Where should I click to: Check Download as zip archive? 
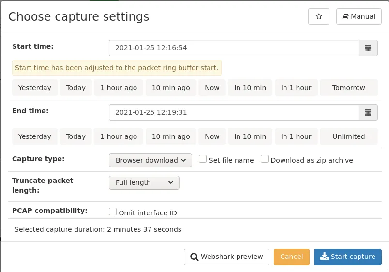coord(265,159)
